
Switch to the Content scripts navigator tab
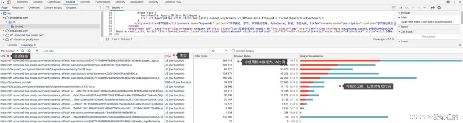pyautogui.click(x=53, y=7)
